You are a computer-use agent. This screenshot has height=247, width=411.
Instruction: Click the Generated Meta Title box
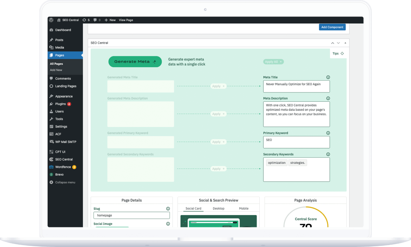tap(141, 86)
